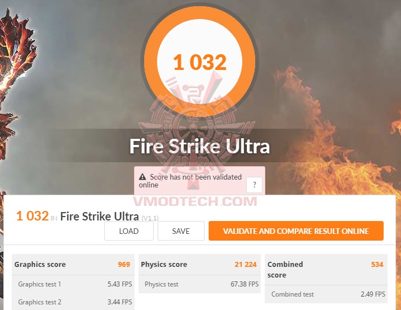401x310 pixels.
Task: Click the question mark help button
Action: [x=254, y=185]
